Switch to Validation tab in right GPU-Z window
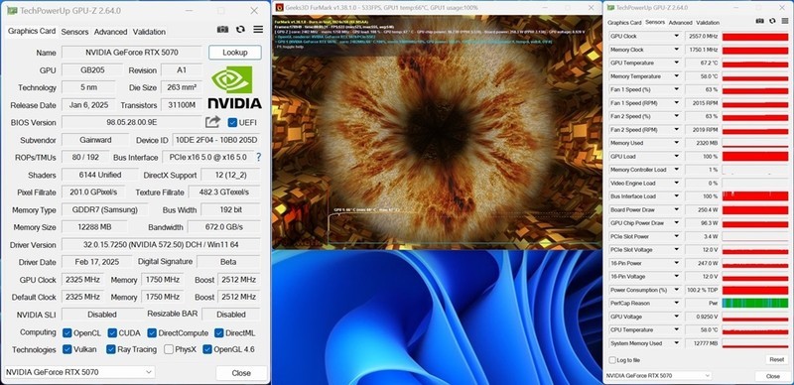Image resolution: width=794 pixels, height=385 pixels. coord(708,23)
